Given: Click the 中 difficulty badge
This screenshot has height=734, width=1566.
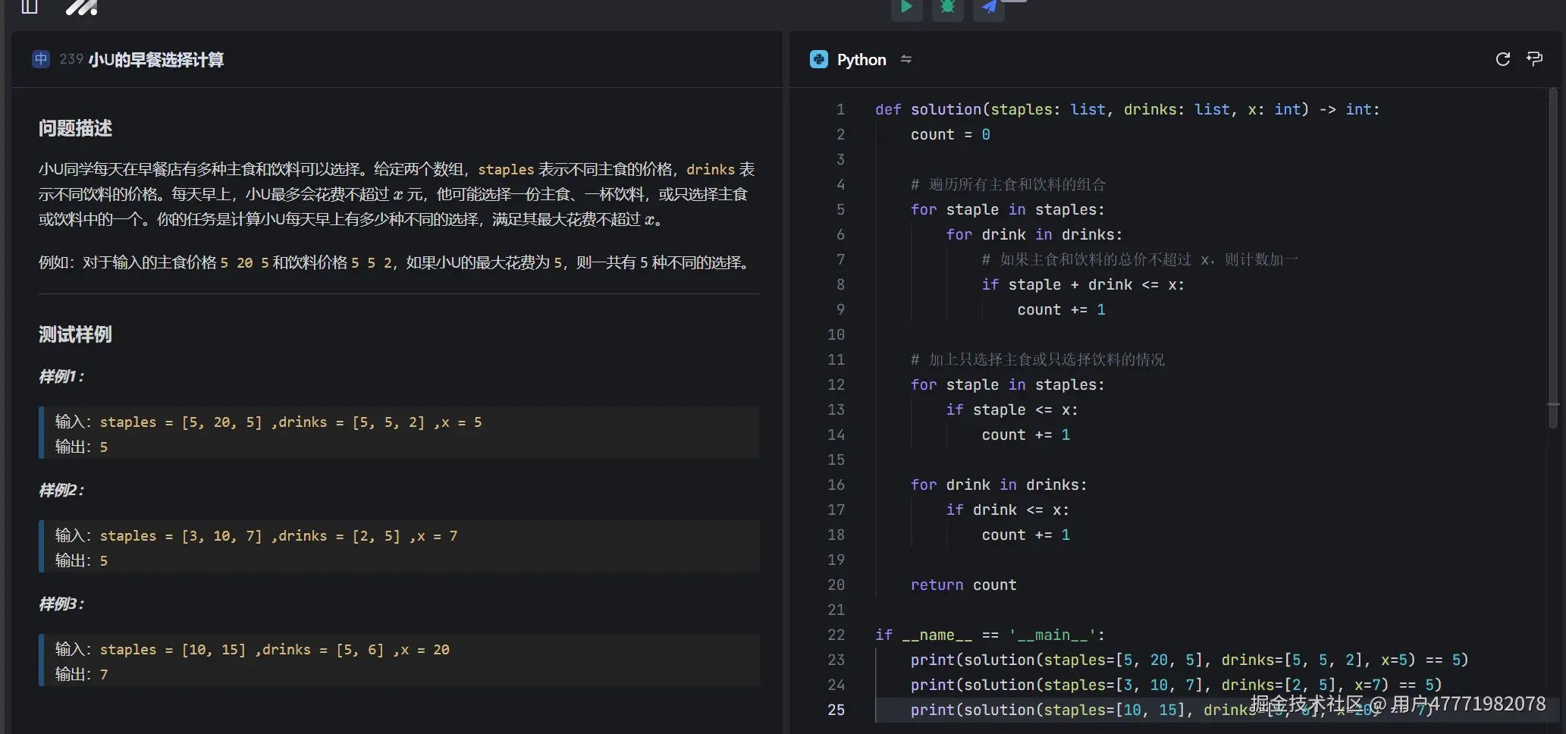Looking at the screenshot, I should point(41,59).
